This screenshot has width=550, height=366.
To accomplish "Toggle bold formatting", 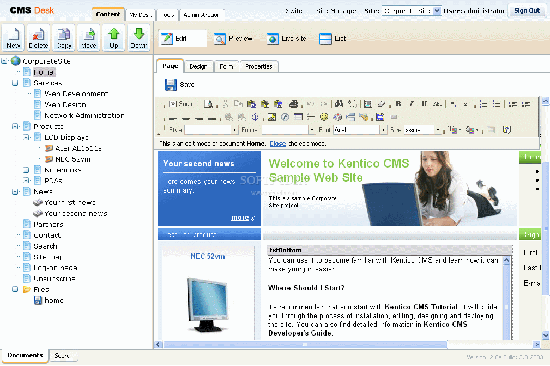I will [398, 104].
